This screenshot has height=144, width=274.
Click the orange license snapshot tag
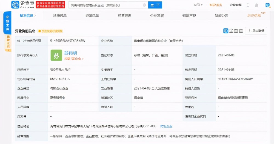click(x=50, y=31)
